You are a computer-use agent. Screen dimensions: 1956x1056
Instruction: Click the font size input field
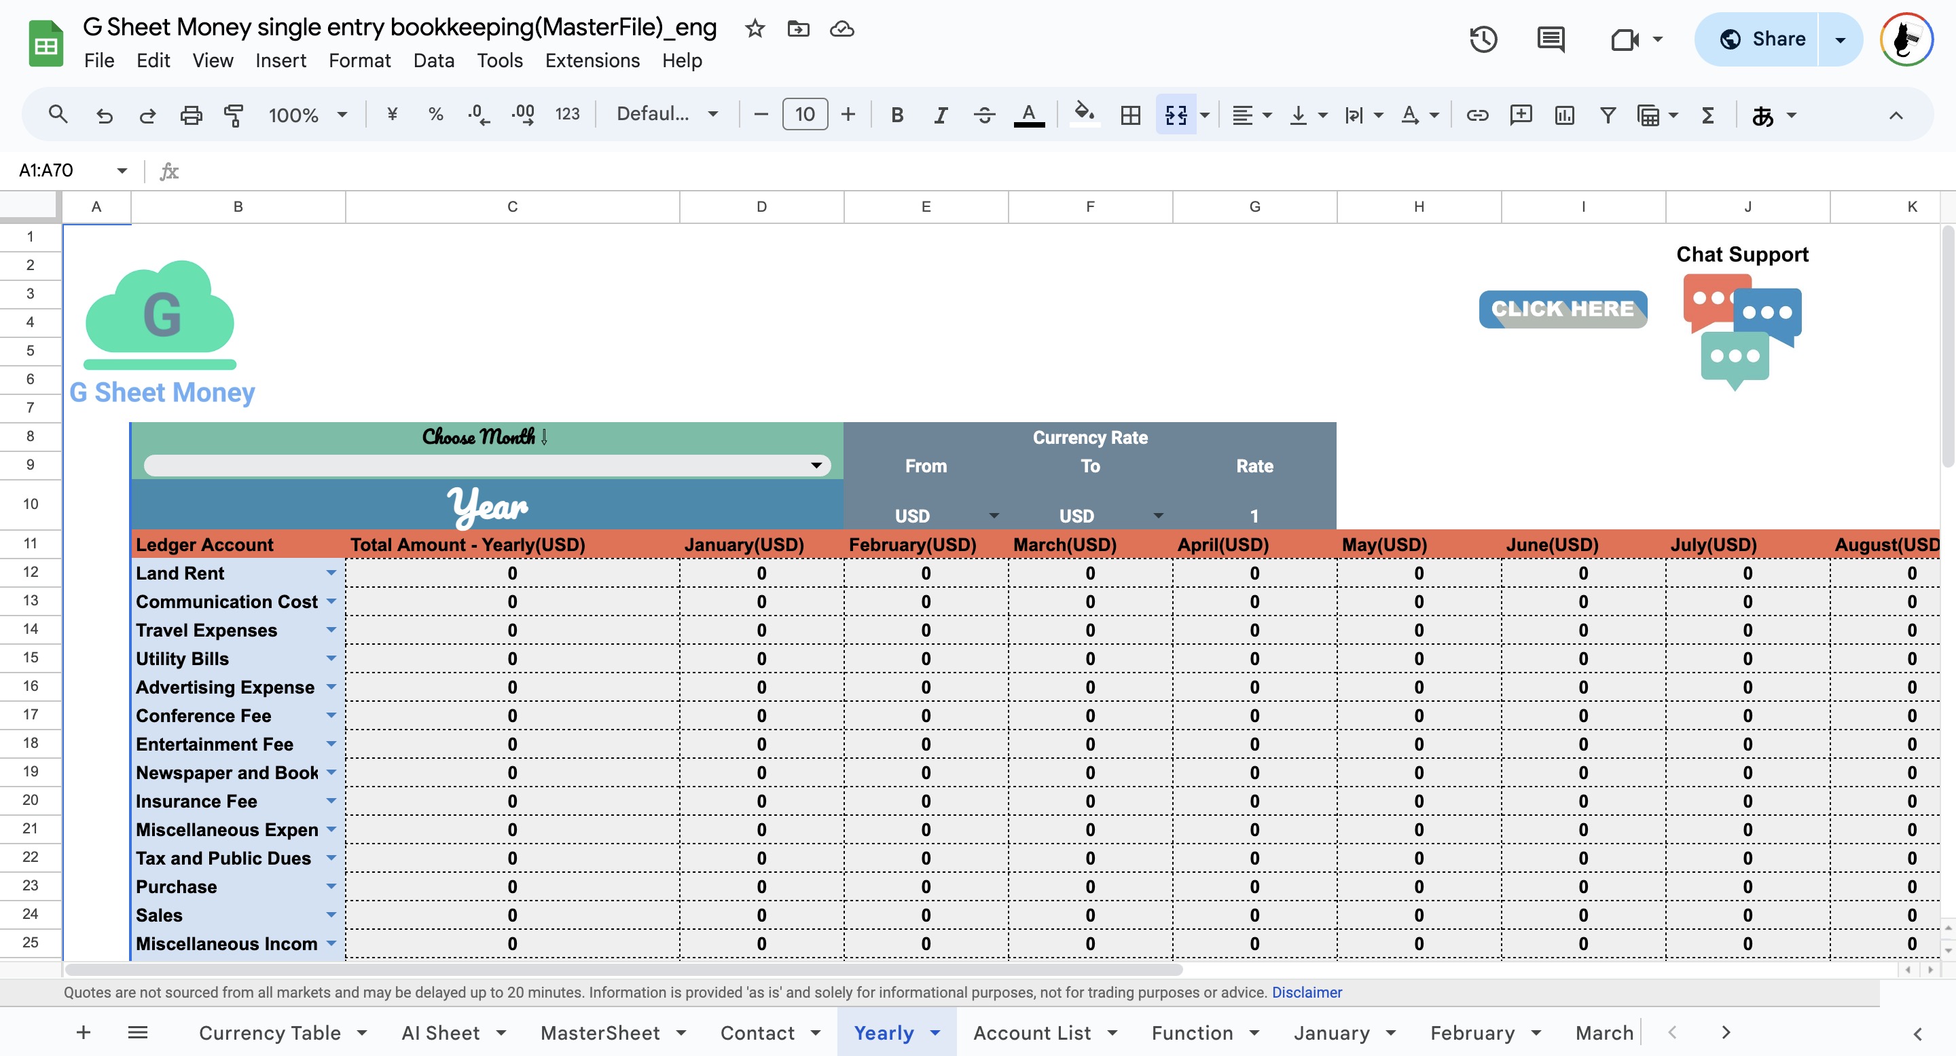click(804, 115)
